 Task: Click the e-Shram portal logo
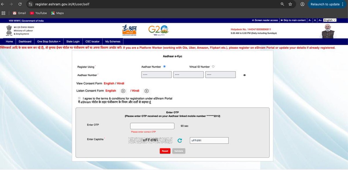(129, 30)
